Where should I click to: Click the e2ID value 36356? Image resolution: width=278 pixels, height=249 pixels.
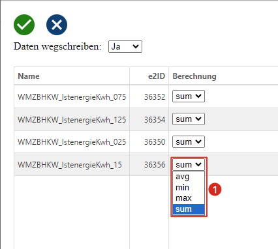[x=155, y=165]
